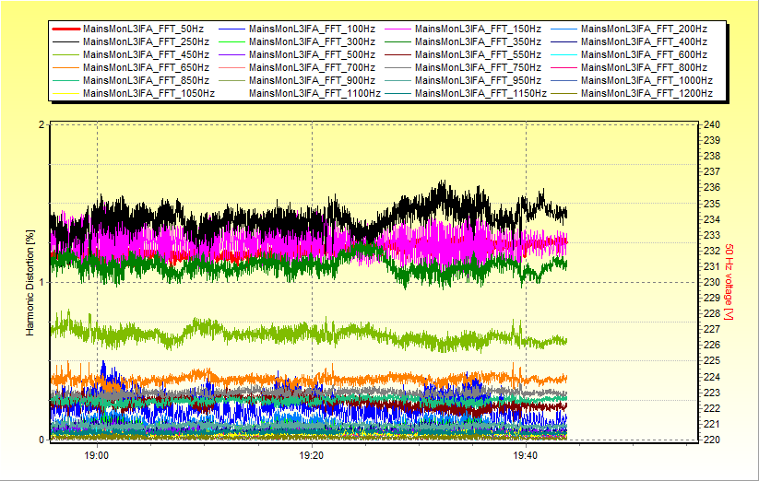Click the 240 value on the voltage axis
The image size is (759, 481).
(x=711, y=124)
